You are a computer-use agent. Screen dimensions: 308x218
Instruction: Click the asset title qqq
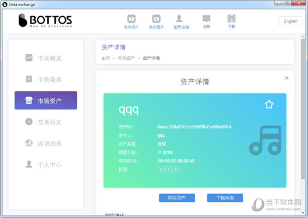click(129, 110)
